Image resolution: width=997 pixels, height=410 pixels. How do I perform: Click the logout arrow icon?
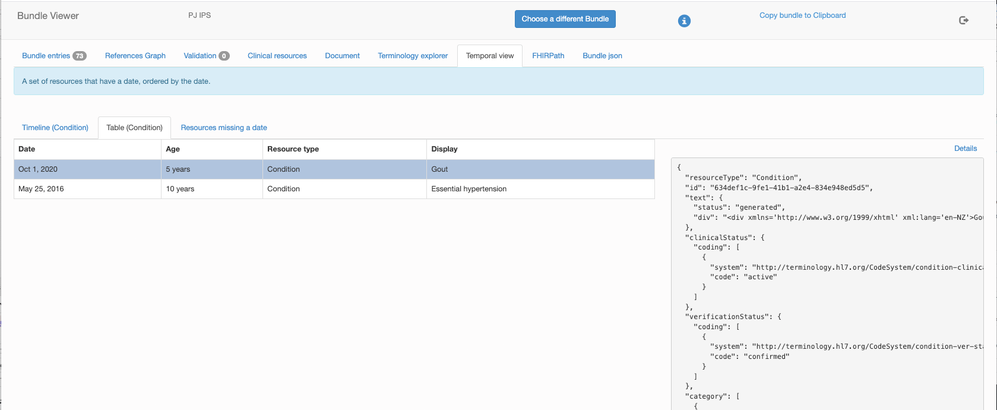click(x=964, y=20)
